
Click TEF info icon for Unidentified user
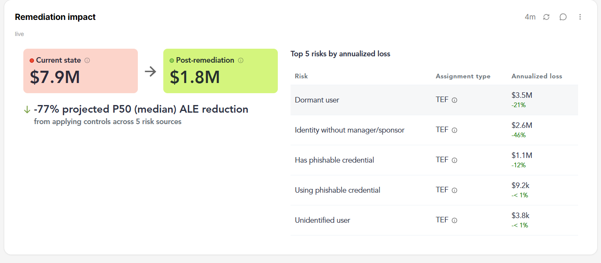[455, 221]
